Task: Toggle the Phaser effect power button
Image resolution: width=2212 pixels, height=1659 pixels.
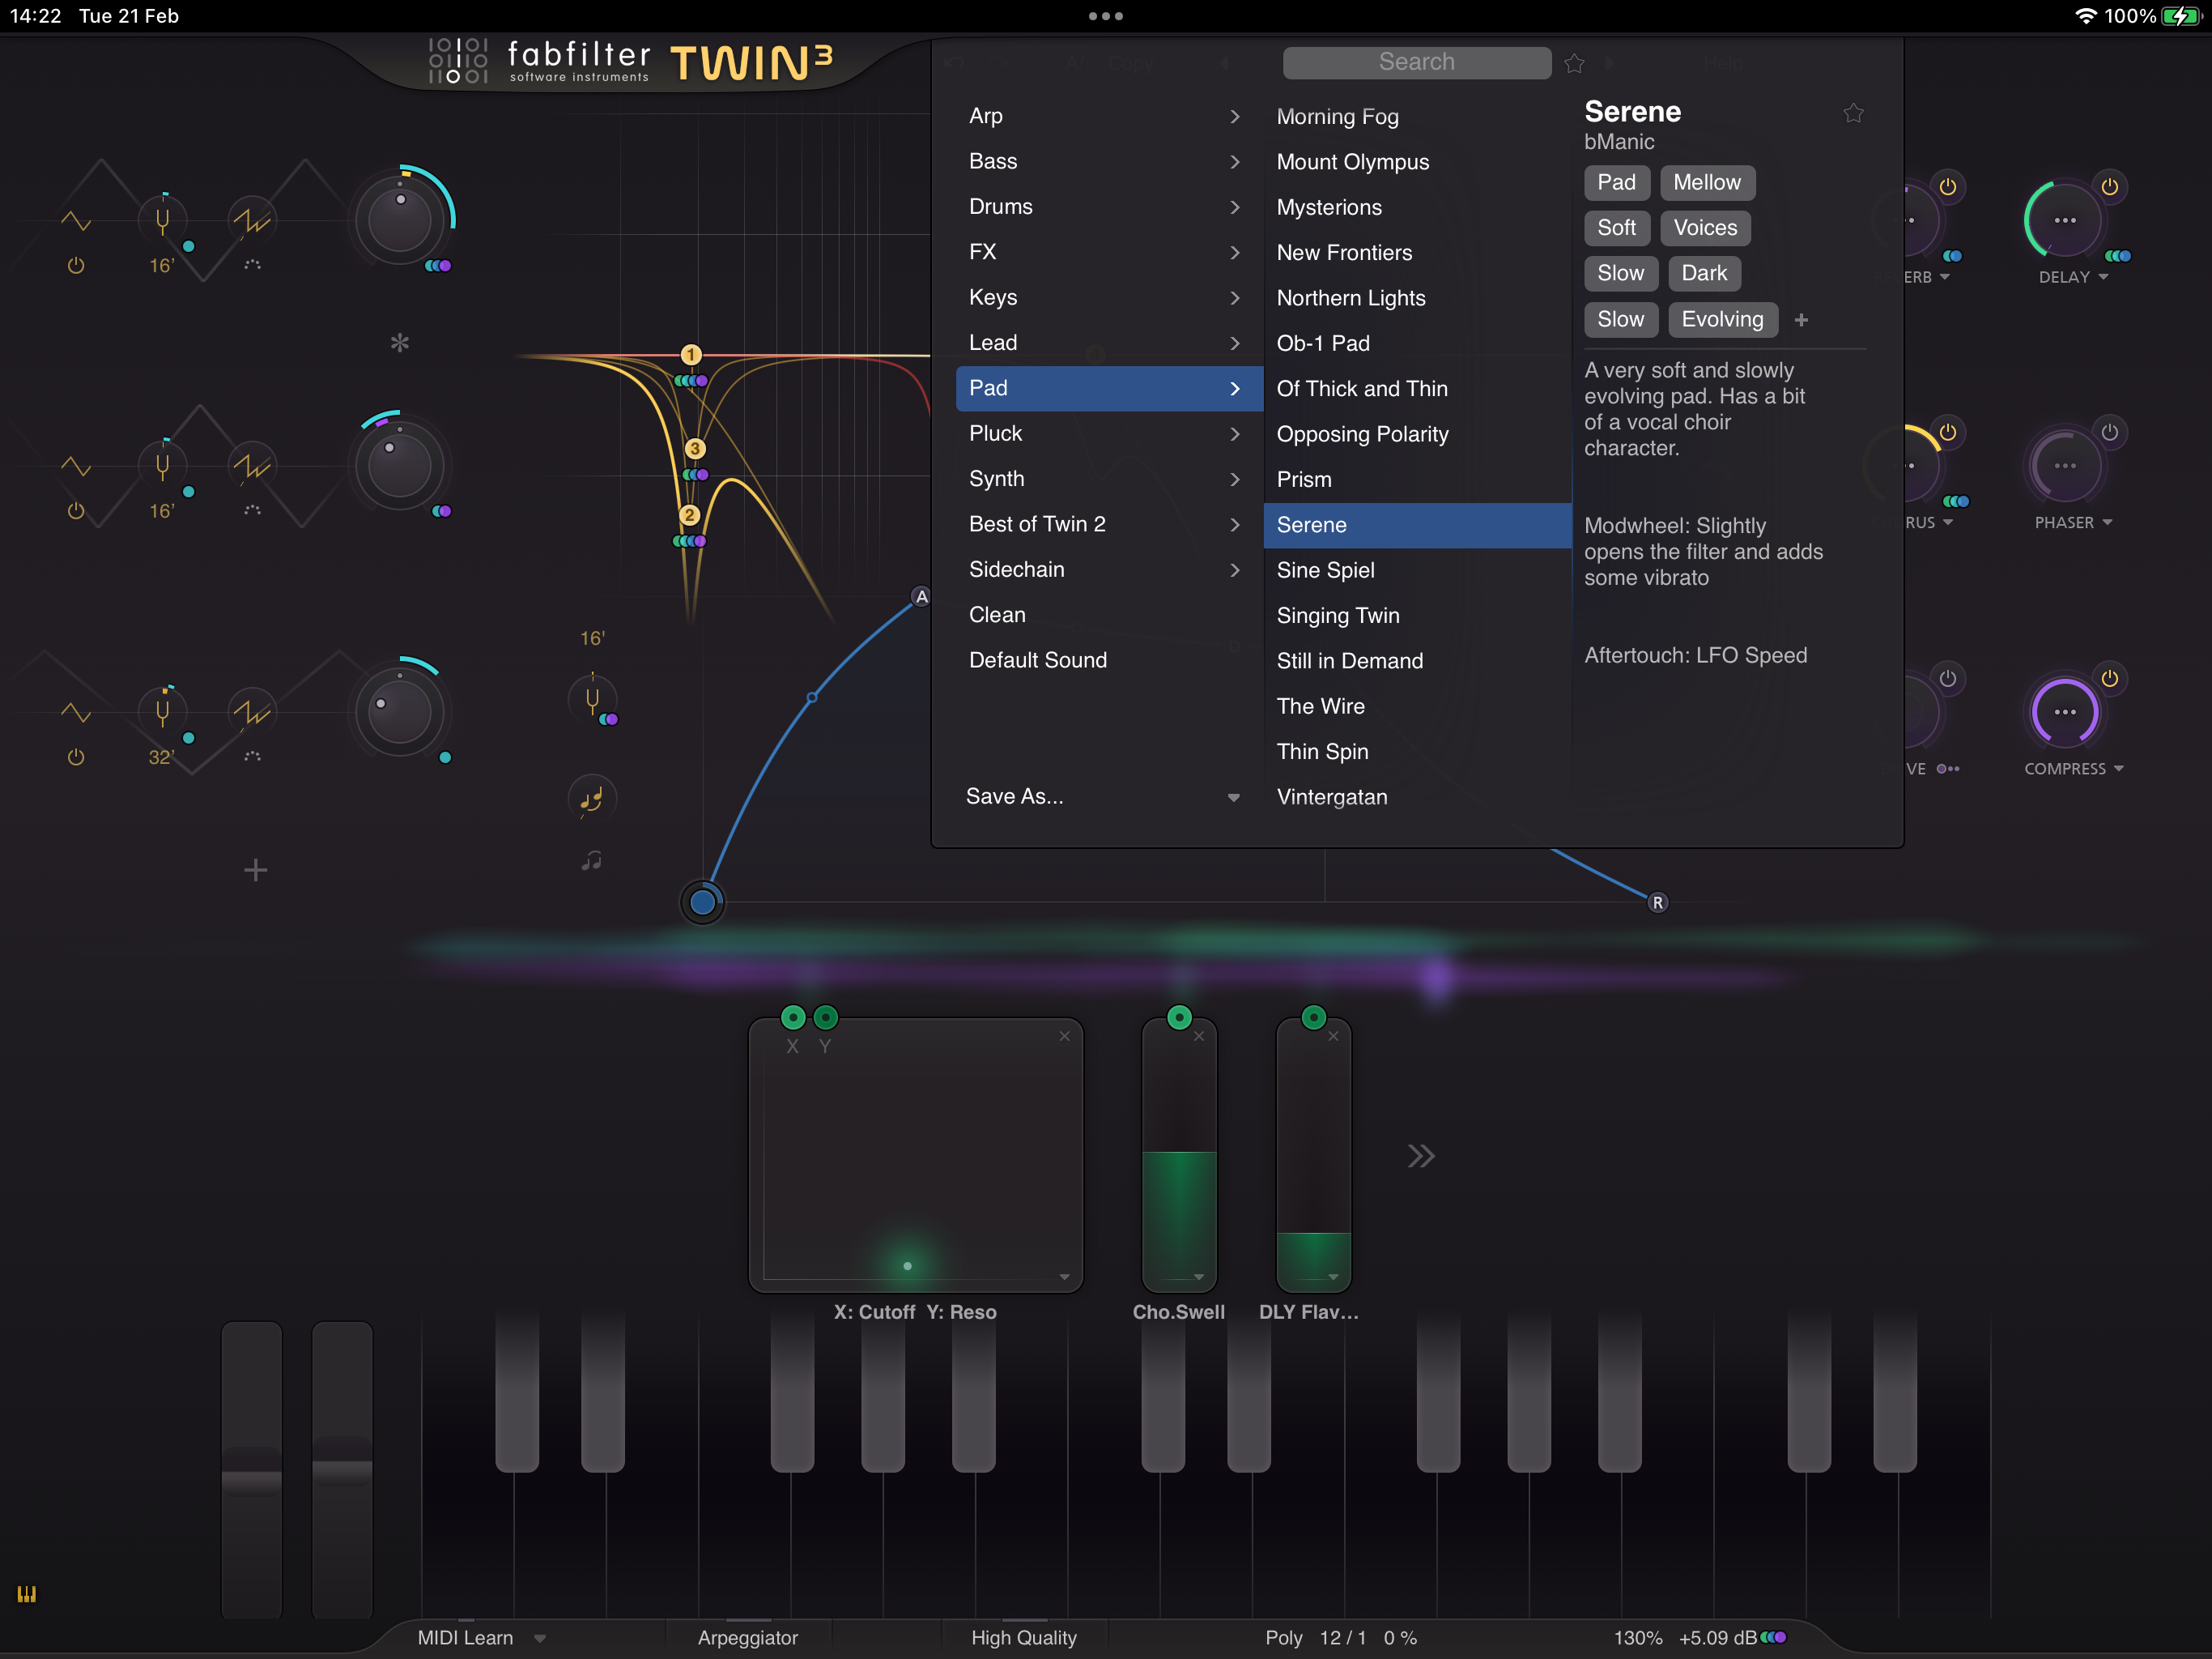Action: pyautogui.click(x=2109, y=433)
